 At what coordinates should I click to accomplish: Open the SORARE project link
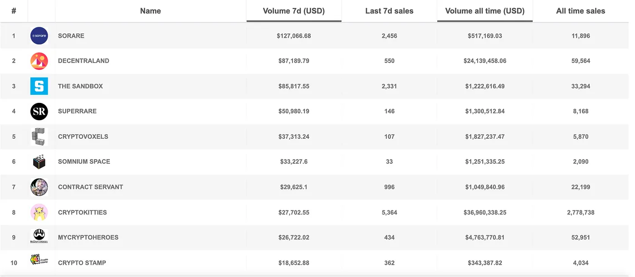coord(71,36)
